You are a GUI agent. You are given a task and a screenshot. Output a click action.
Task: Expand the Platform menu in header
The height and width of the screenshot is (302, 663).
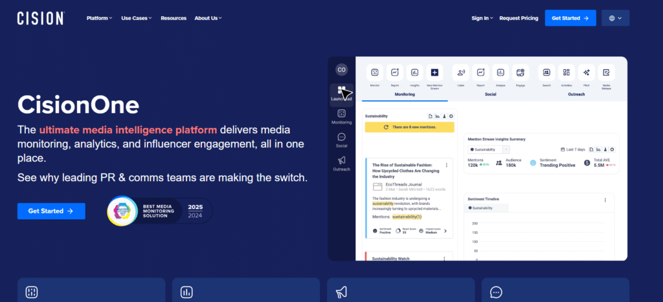99,18
